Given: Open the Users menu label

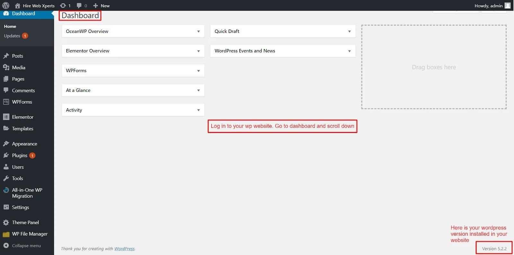Looking at the screenshot, I should click(x=18, y=167).
